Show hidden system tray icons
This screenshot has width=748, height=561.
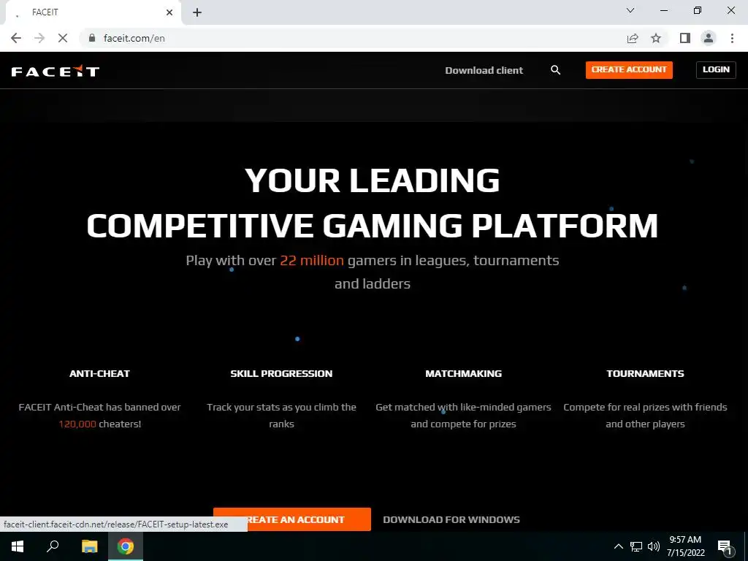click(x=618, y=546)
